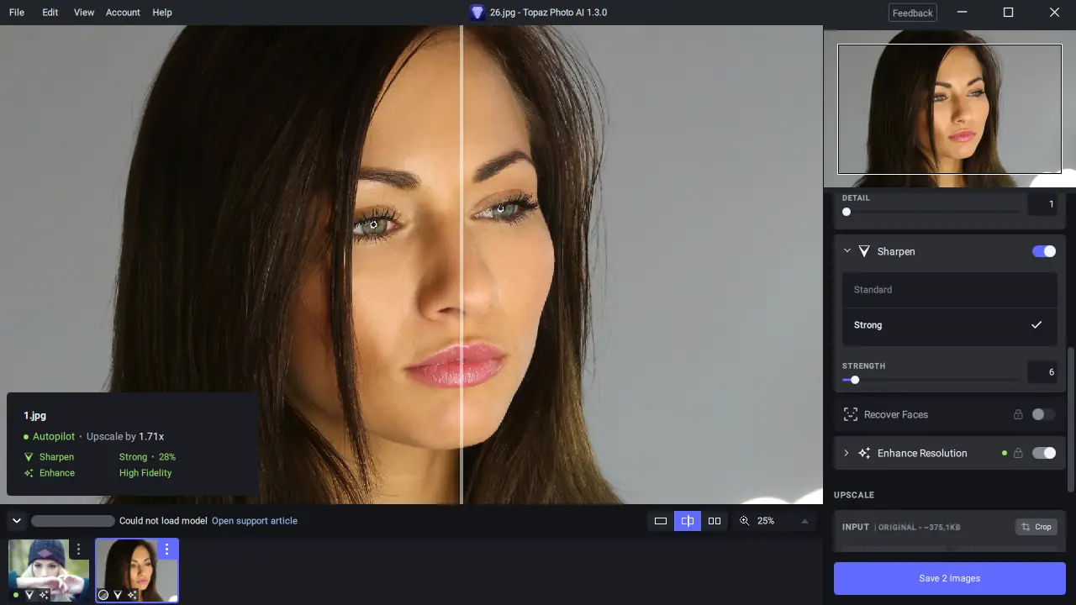The width and height of the screenshot is (1076, 605).
Task: Open the Help menu
Action: 162,13
